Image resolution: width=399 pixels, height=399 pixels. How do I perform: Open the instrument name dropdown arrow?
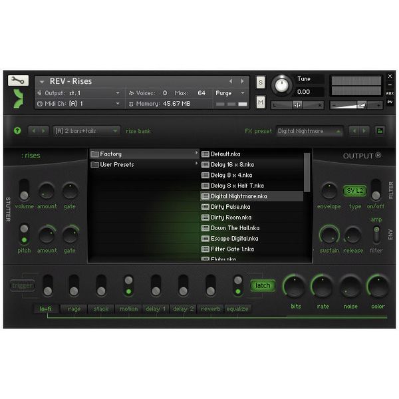pos(42,82)
